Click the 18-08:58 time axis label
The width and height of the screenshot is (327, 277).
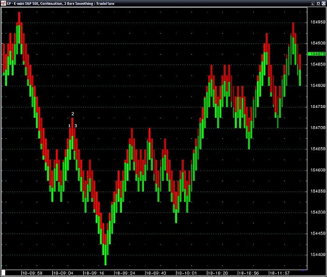coord(32,273)
